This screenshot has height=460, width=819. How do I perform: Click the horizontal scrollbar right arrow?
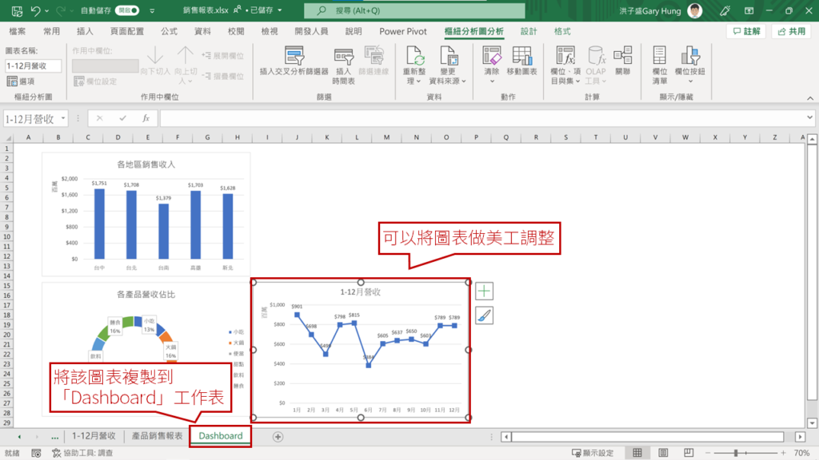click(x=800, y=437)
